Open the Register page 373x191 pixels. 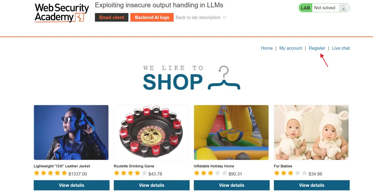pos(317,48)
